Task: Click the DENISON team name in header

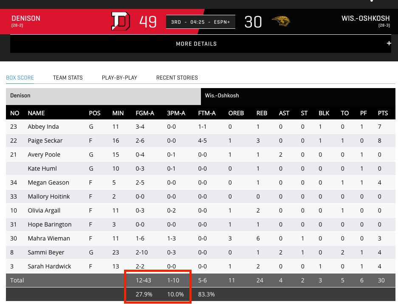Action: click(25, 18)
